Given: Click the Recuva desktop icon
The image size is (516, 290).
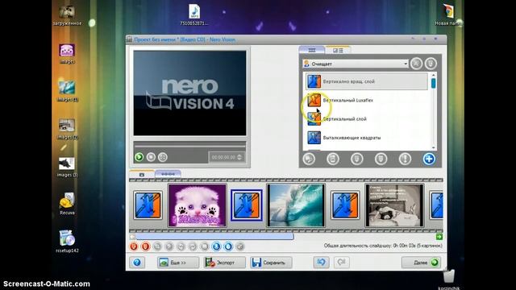Looking at the screenshot, I should pos(67,204).
